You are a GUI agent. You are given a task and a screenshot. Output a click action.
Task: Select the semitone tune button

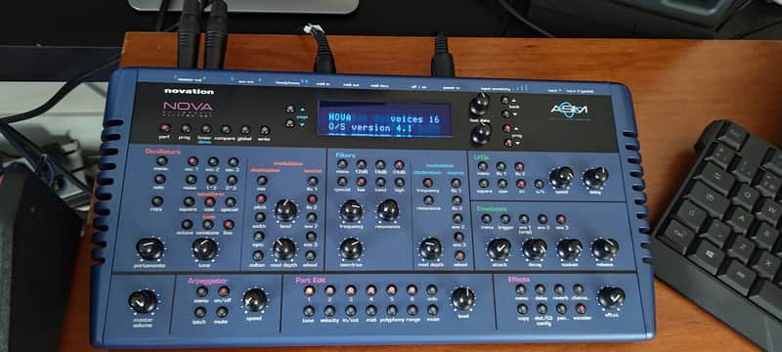pos(208,224)
